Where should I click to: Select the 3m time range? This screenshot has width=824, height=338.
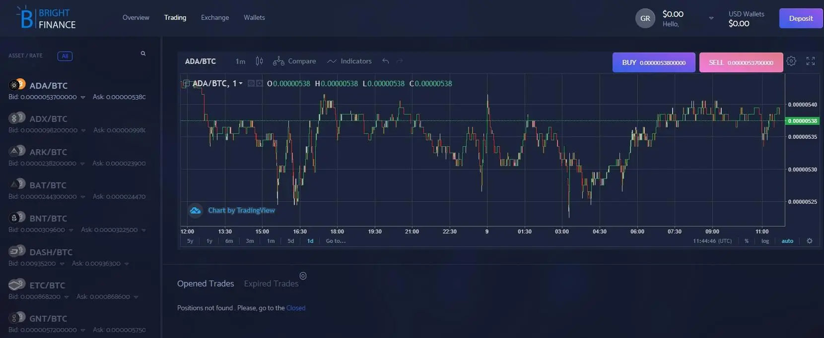[x=250, y=241]
